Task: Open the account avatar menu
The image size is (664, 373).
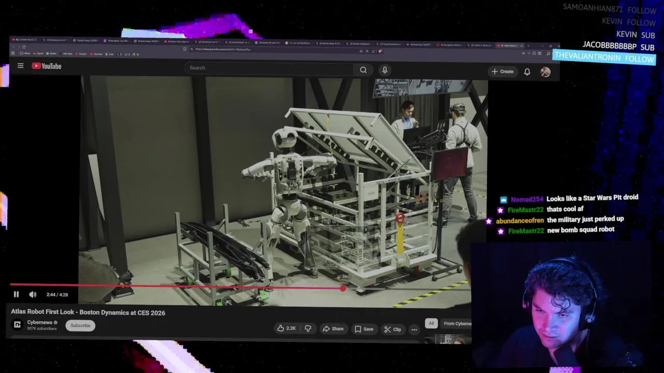Action: point(545,73)
